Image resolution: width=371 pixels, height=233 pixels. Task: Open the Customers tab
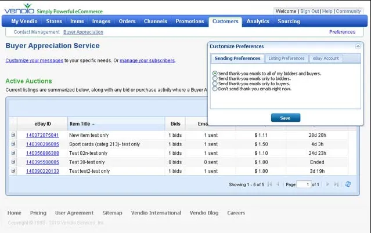(225, 21)
